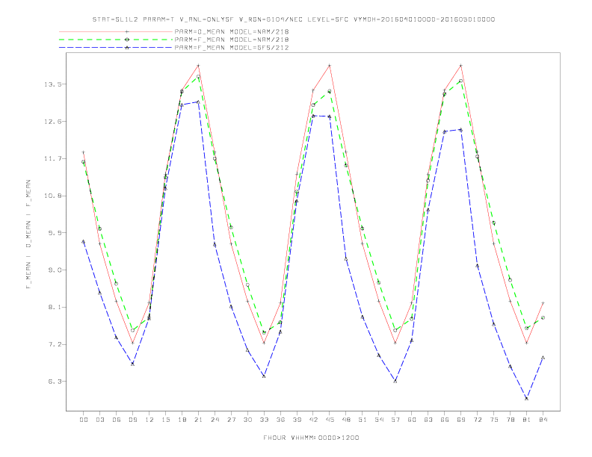
Task: Click y-axis tick value 11.7
Action: tap(52, 159)
